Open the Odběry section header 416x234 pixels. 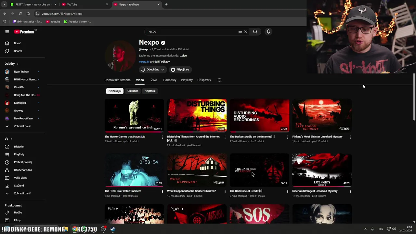click(12, 64)
